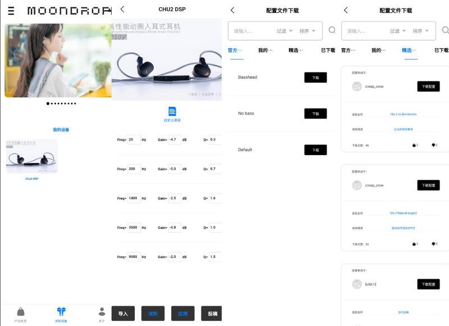This screenshot has width=449, height=326.
Task: Go back using arrow beside CHU2 DSP title
Action: tap(122, 9)
